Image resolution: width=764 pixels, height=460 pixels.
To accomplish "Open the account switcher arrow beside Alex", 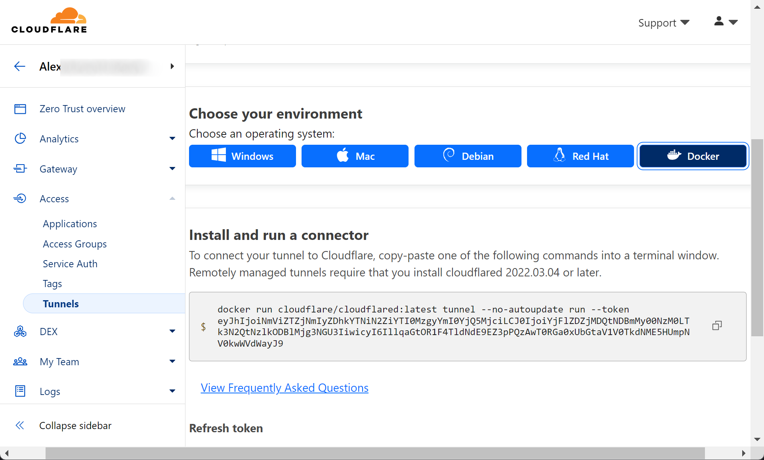I will 172,66.
